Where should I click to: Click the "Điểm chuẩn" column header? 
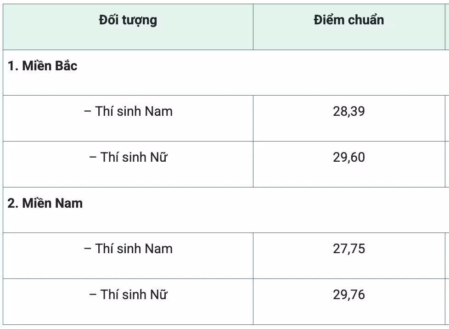(349, 27)
